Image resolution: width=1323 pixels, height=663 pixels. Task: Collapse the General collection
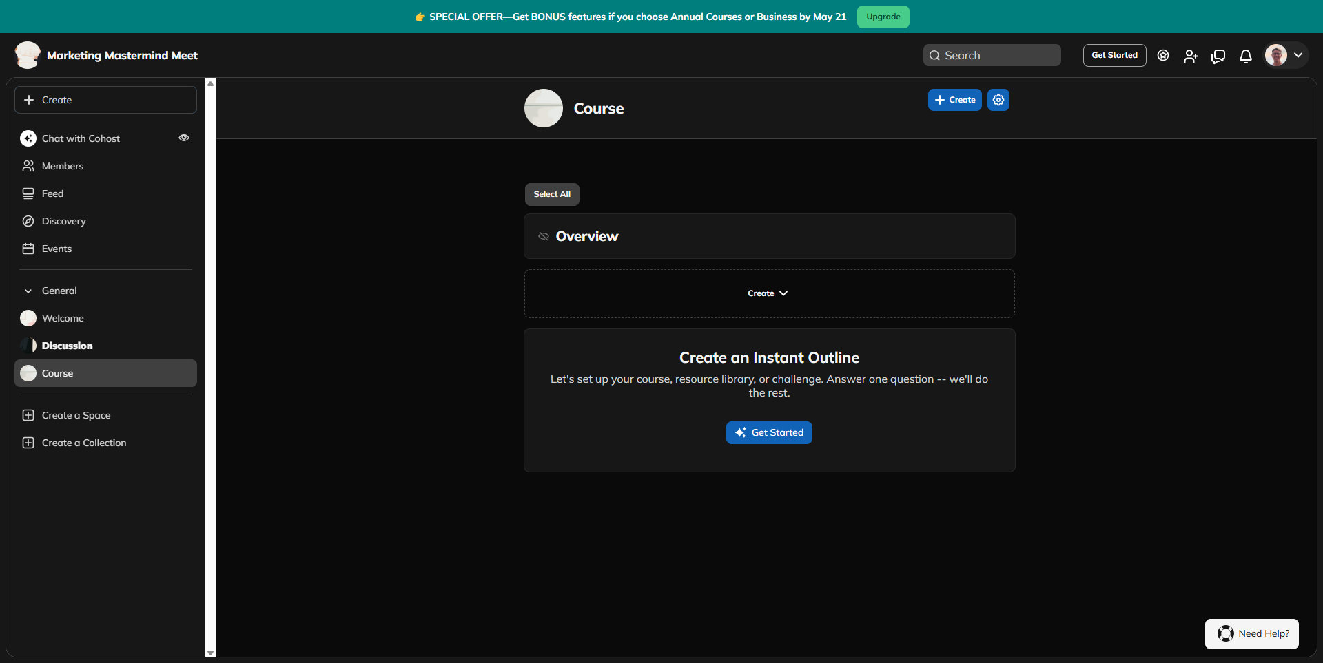point(28,291)
